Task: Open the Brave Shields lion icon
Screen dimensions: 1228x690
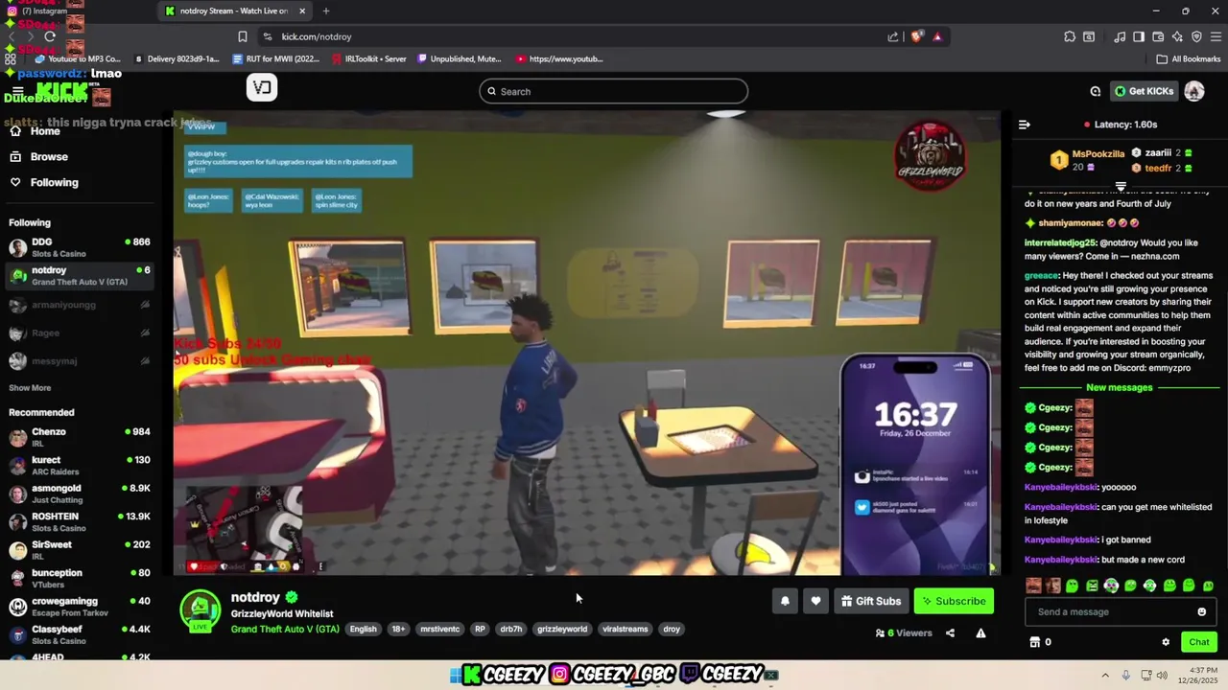Action: coord(917,36)
